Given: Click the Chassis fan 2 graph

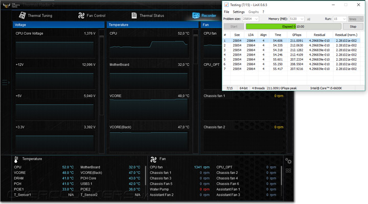Looking at the screenshot, I should tap(243, 141).
